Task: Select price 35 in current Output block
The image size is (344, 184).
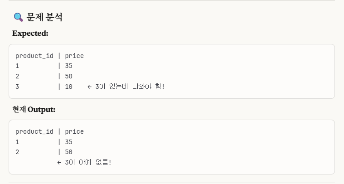Action: (69, 142)
